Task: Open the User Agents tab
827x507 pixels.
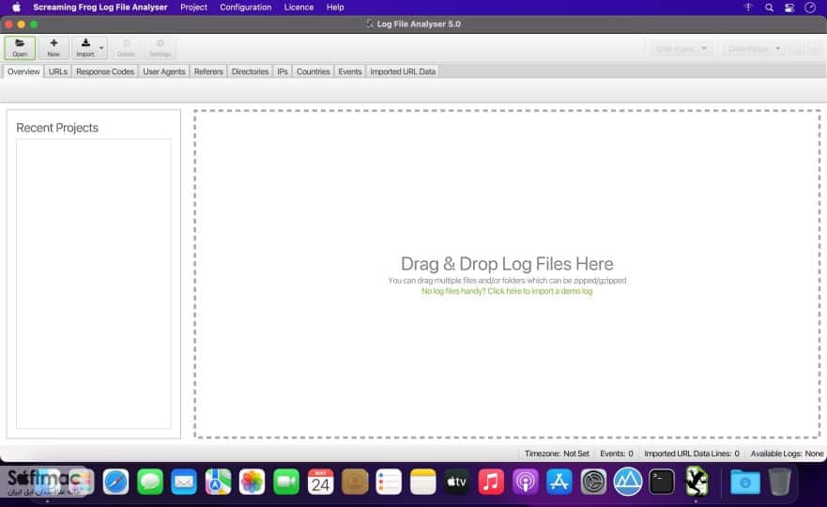Action: [164, 71]
